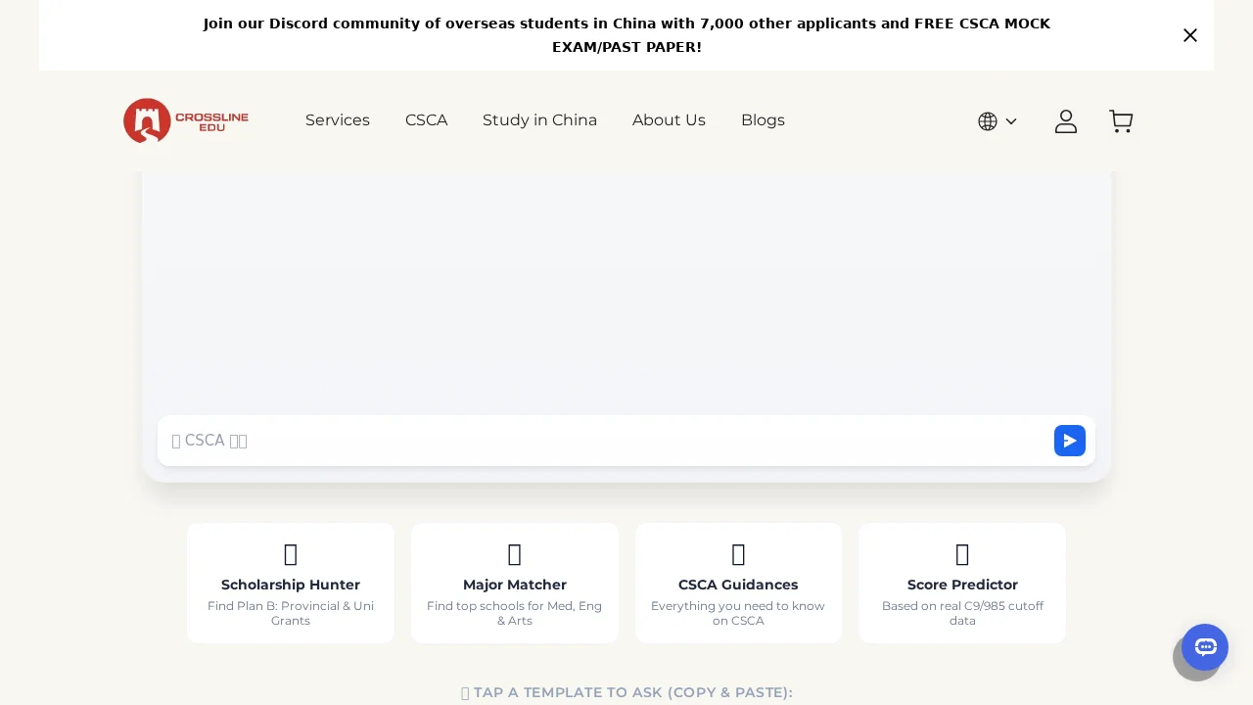This screenshot has width=1253, height=705.
Task: Dismiss the Discord announcement banner
Action: tap(1189, 35)
